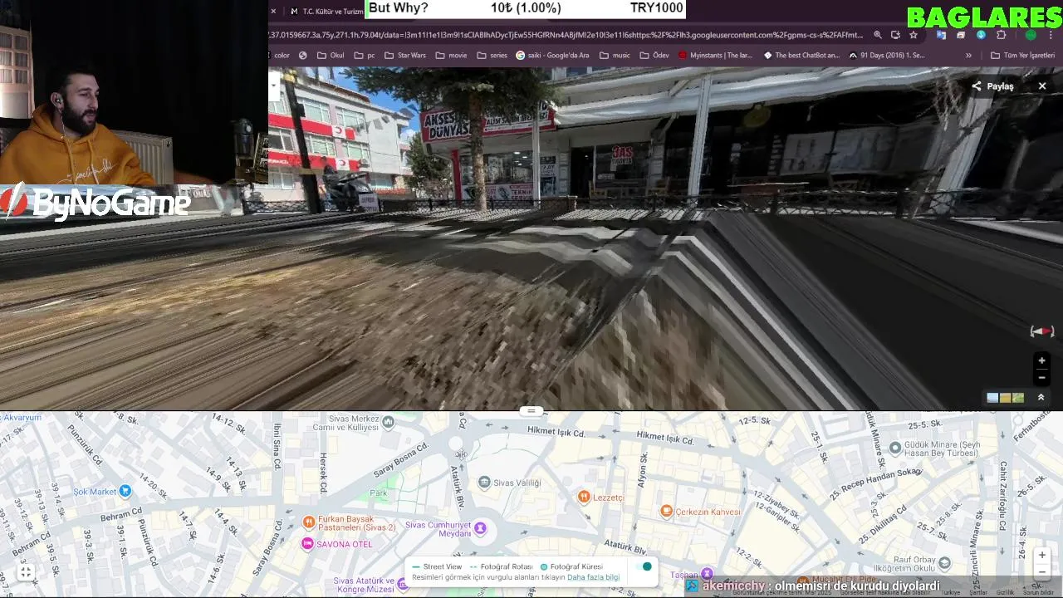Click the zoom magnifier icon in address bar
The height and width of the screenshot is (598, 1063).
(878, 35)
